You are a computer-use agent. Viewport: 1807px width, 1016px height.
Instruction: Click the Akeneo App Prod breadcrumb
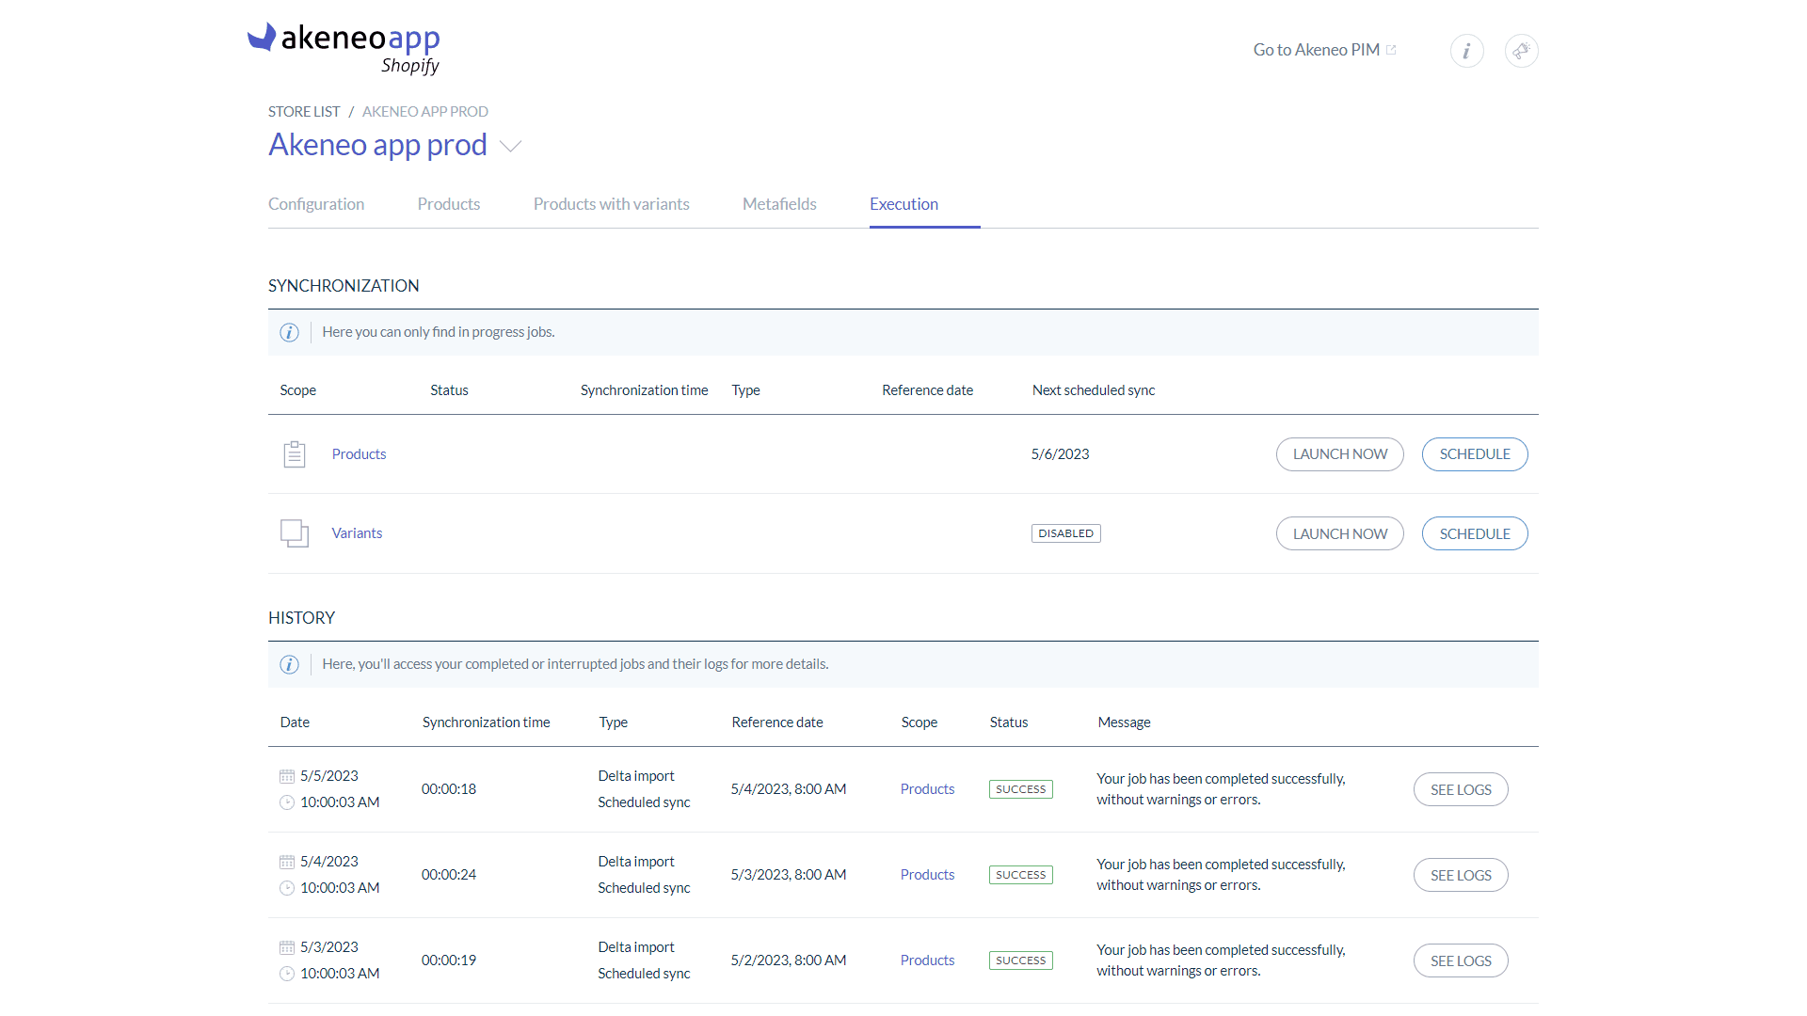pyautogui.click(x=425, y=112)
